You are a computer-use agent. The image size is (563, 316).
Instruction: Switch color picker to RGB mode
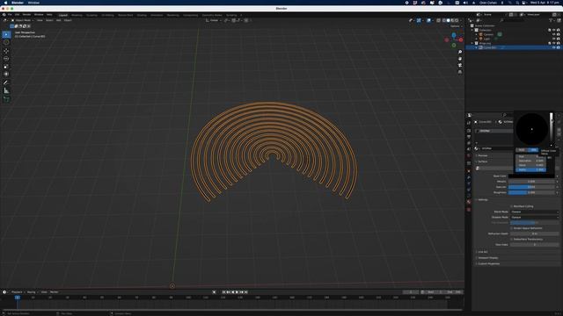point(522,150)
